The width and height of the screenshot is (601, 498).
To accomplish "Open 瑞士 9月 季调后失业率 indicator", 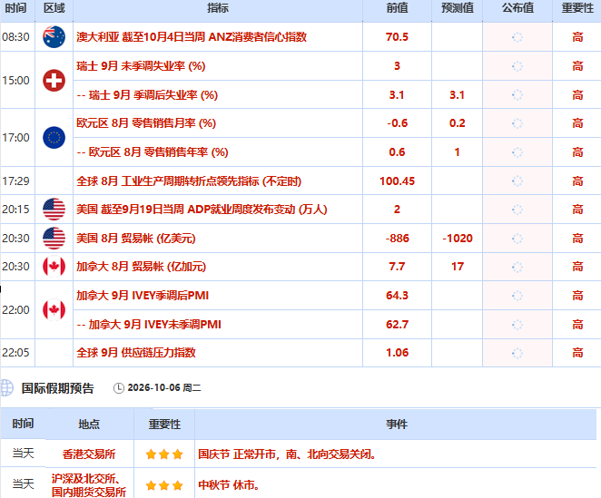I will pyautogui.click(x=147, y=94).
